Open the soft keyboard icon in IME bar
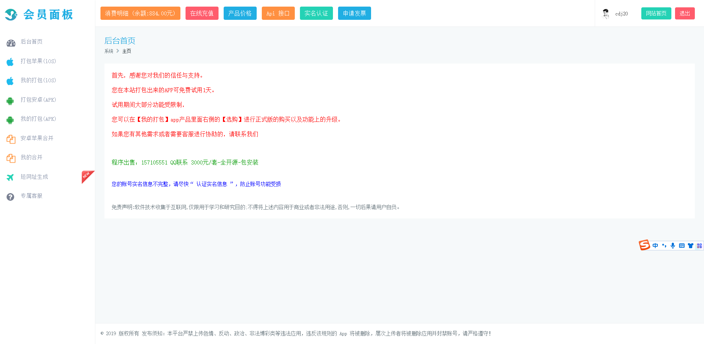Image resolution: width=704 pixels, height=344 pixels. tap(682, 246)
